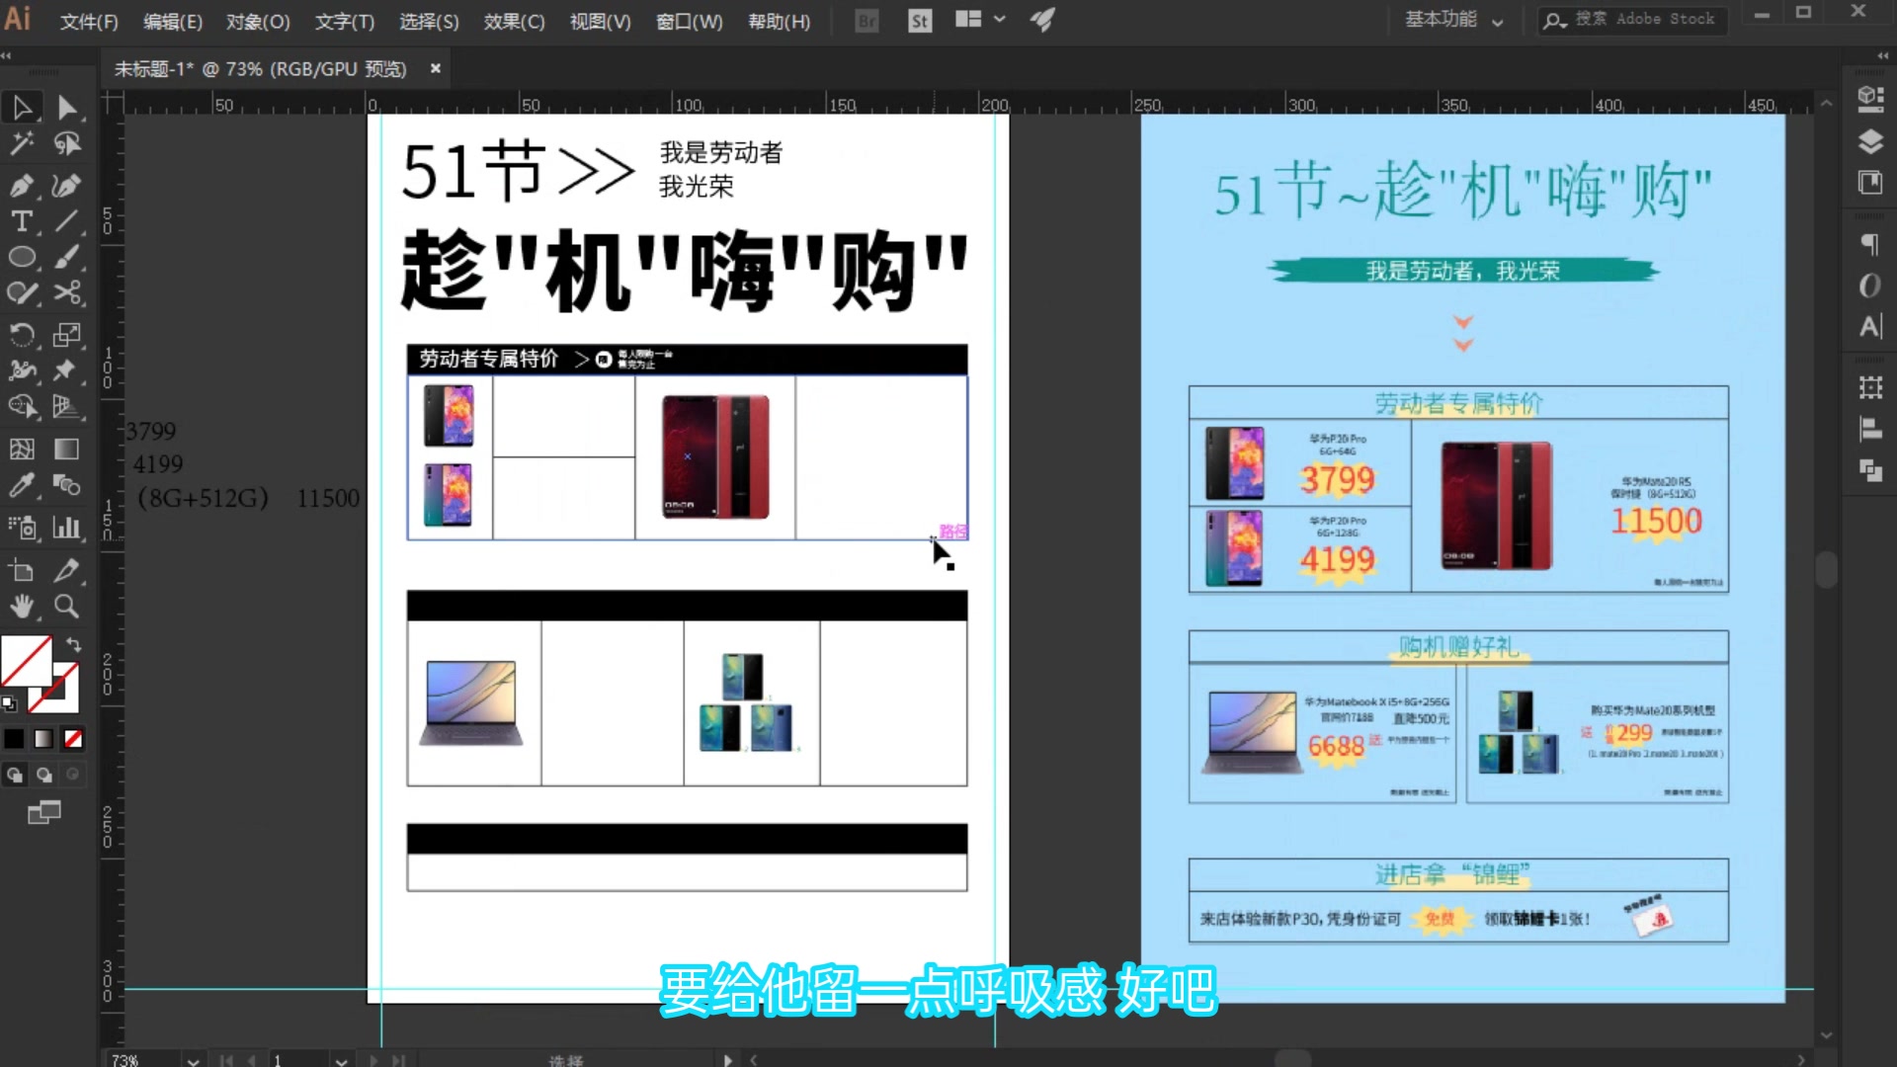Select the Magic Wand tool
Viewport: 1897px width, 1067px height.
[x=22, y=144]
